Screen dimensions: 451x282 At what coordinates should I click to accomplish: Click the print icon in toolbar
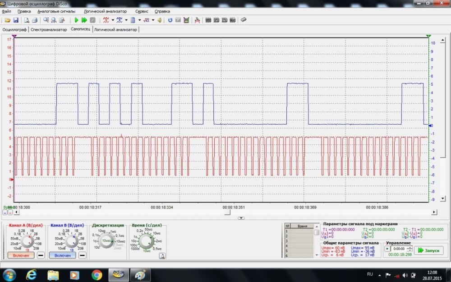34,20
